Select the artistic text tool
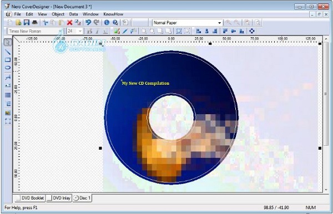Screen dimensions: 333x214 pos(8,77)
